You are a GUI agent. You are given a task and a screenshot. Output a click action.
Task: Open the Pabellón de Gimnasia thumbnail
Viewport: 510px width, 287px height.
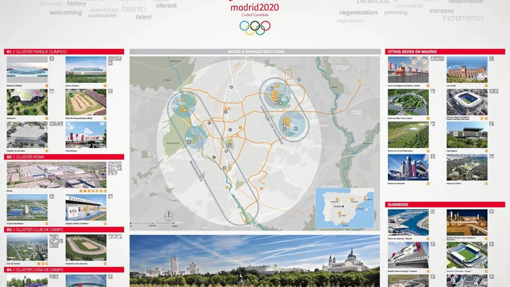pyautogui.click(x=27, y=135)
